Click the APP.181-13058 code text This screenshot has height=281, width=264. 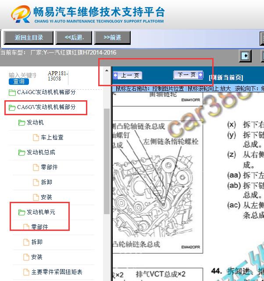pos(58,76)
